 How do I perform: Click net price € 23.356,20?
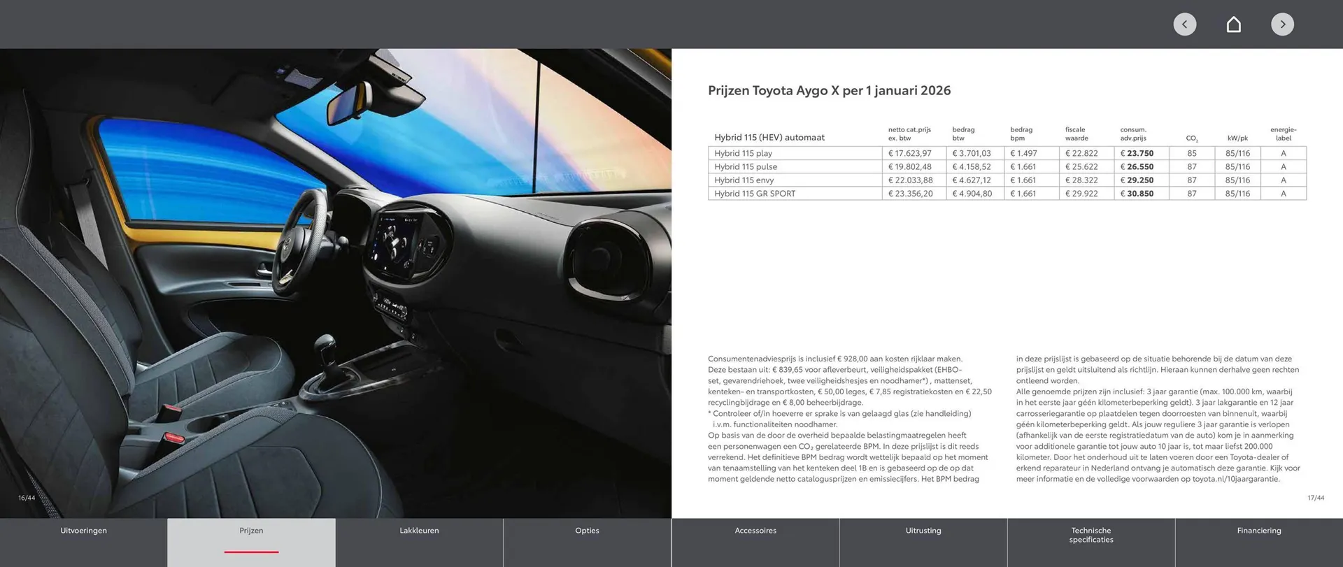(911, 194)
